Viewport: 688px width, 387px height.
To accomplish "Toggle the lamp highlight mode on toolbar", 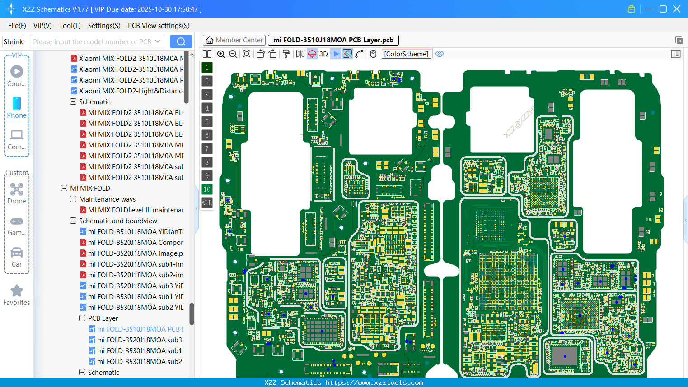I will (311, 54).
